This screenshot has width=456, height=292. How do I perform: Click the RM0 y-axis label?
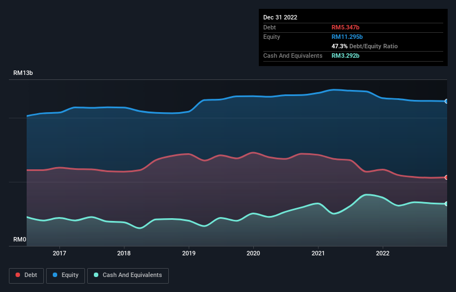click(x=20, y=239)
